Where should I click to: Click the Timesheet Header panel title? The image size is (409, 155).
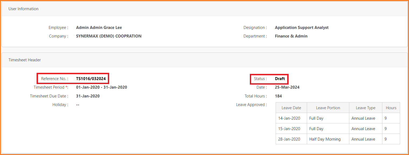[x=25, y=60]
